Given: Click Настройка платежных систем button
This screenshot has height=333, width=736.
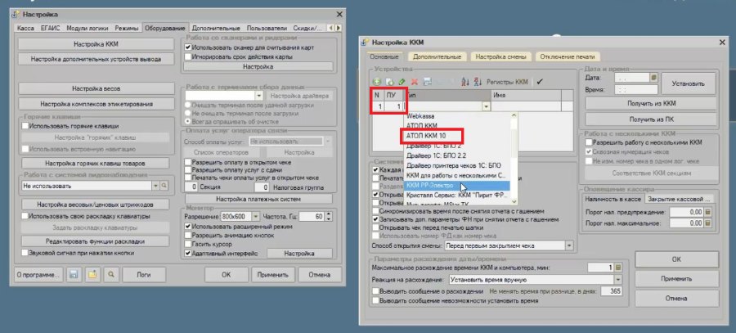Looking at the screenshot, I should click(258, 199).
